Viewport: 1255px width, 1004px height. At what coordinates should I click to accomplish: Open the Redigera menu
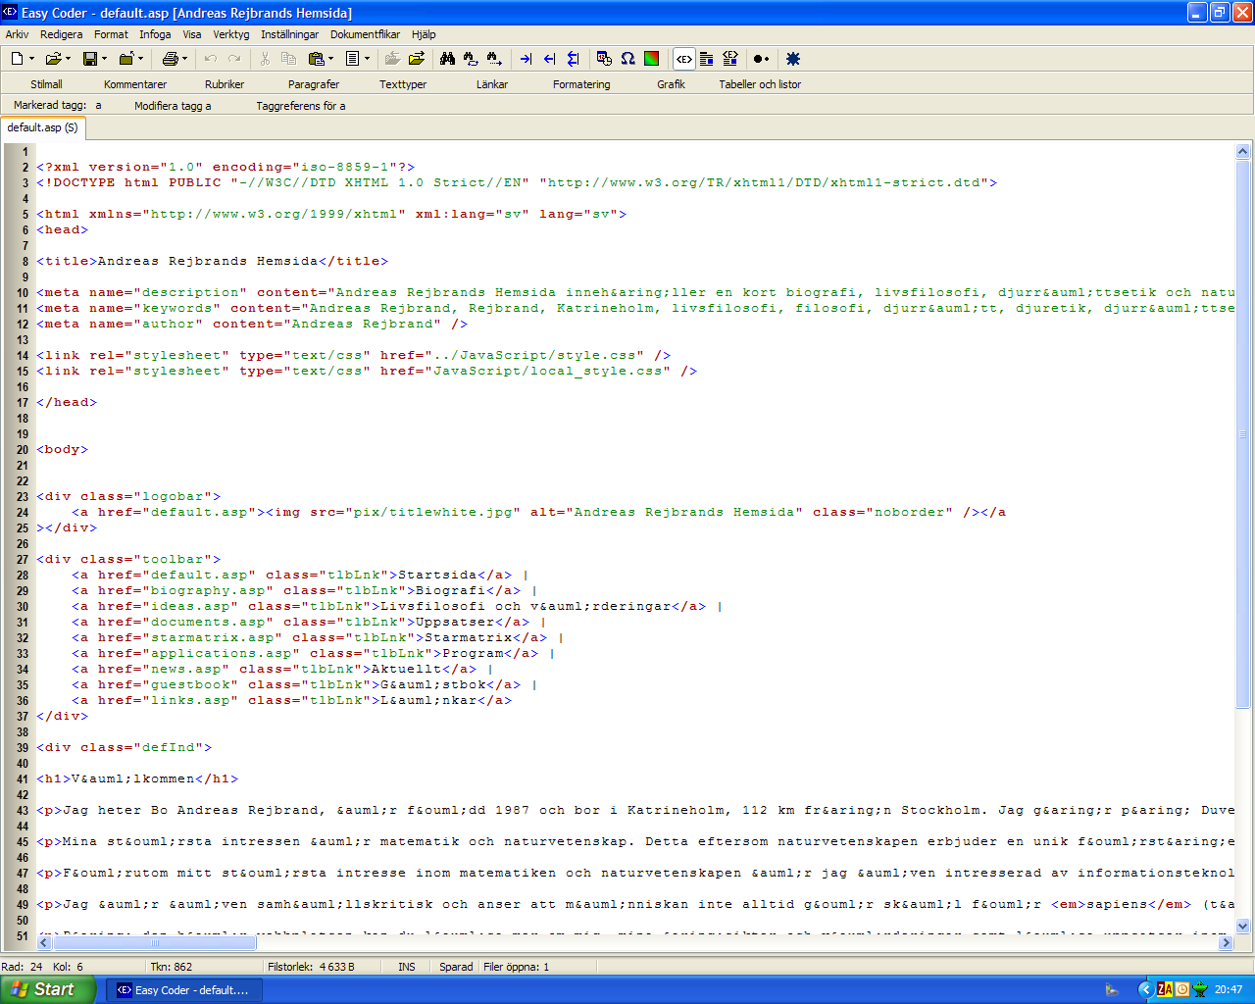[62, 34]
